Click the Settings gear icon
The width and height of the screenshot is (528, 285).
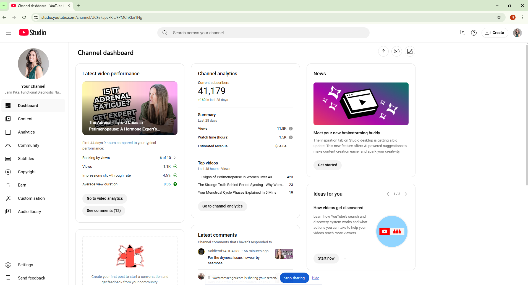tap(8, 265)
